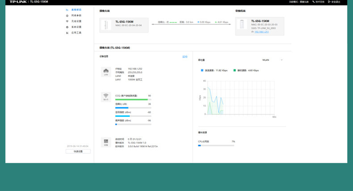Click the Wi-Fi signal icon tile
The width and height of the screenshot is (353, 191).
106,97
